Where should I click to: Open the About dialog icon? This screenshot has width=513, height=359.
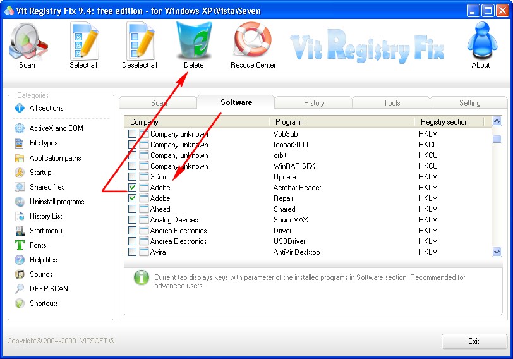[x=481, y=40]
